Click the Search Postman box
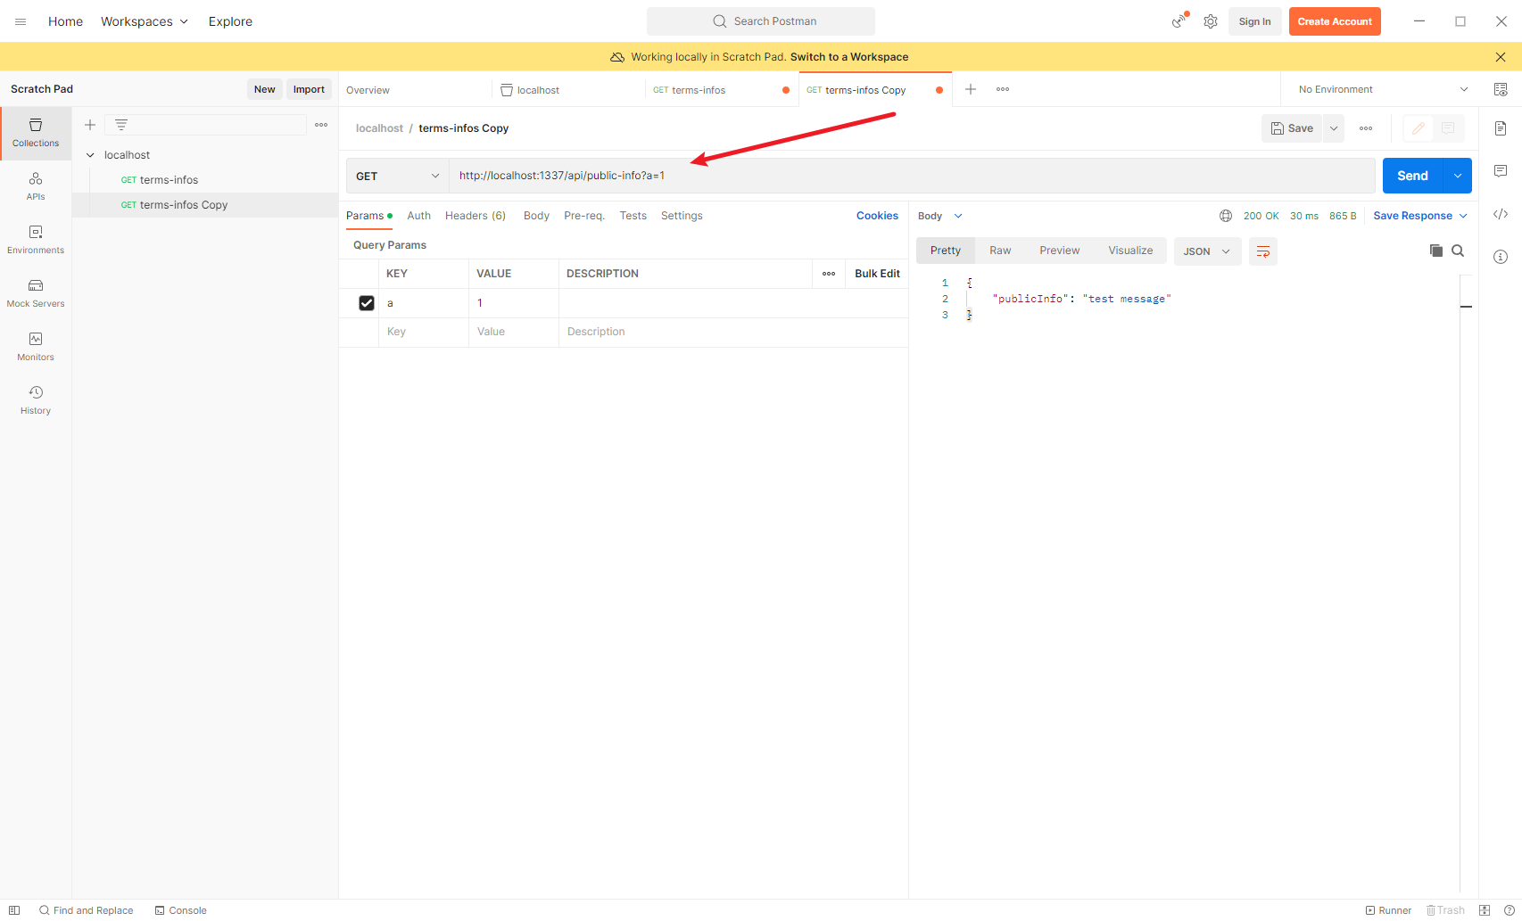Viewport: 1522px width, 921px height. pos(761,21)
